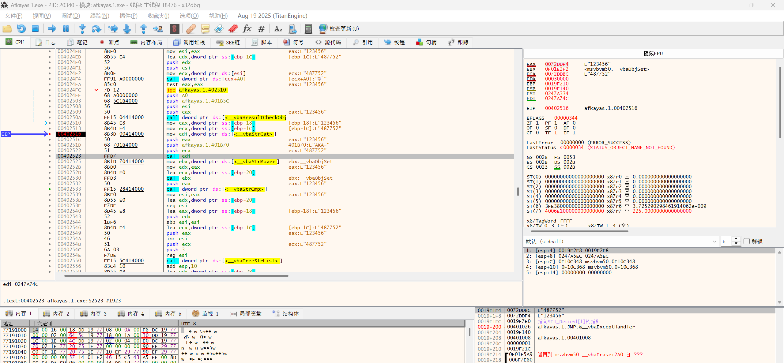
Task: Open the 插件(P) menu
Action: (x=128, y=16)
